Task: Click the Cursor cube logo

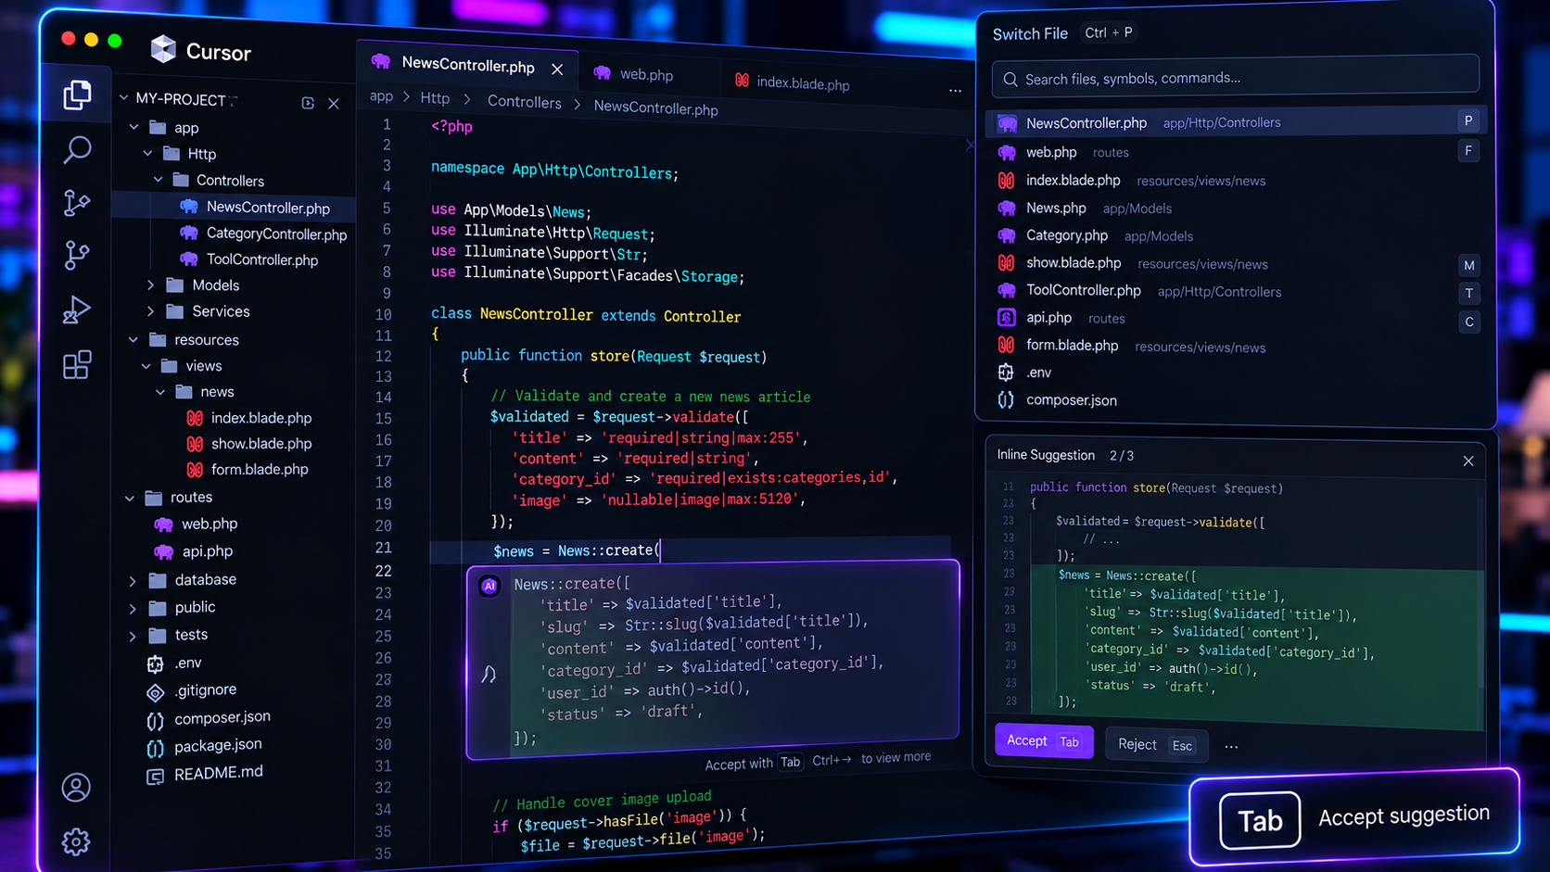Action: pos(163,50)
